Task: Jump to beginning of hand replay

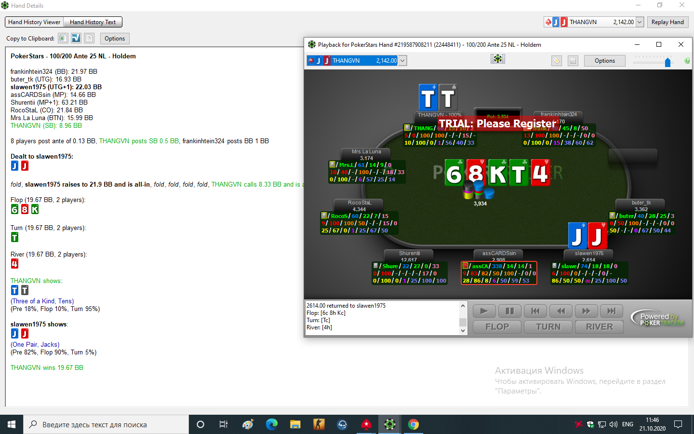Action: (x=535, y=311)
